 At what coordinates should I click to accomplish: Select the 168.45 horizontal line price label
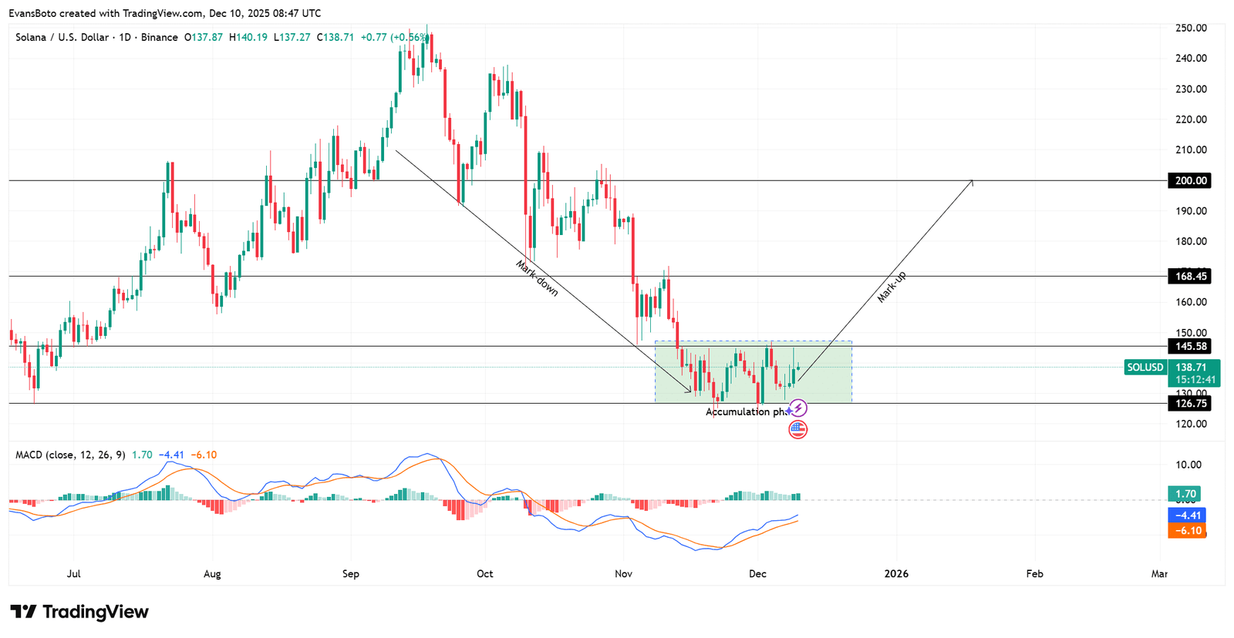coord(1189,276)
